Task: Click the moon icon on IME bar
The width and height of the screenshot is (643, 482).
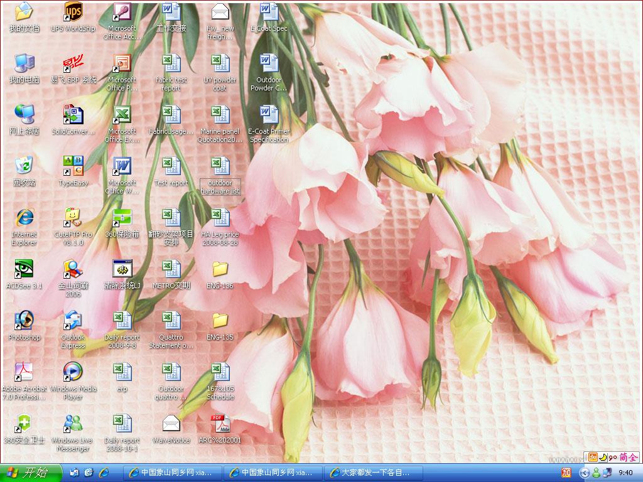Action: (603, 457)
